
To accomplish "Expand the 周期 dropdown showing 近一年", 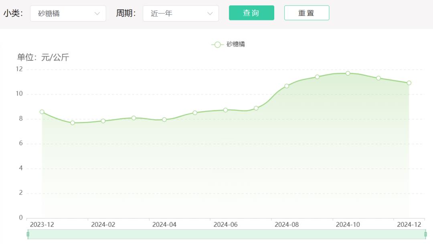I will (180, 14).
